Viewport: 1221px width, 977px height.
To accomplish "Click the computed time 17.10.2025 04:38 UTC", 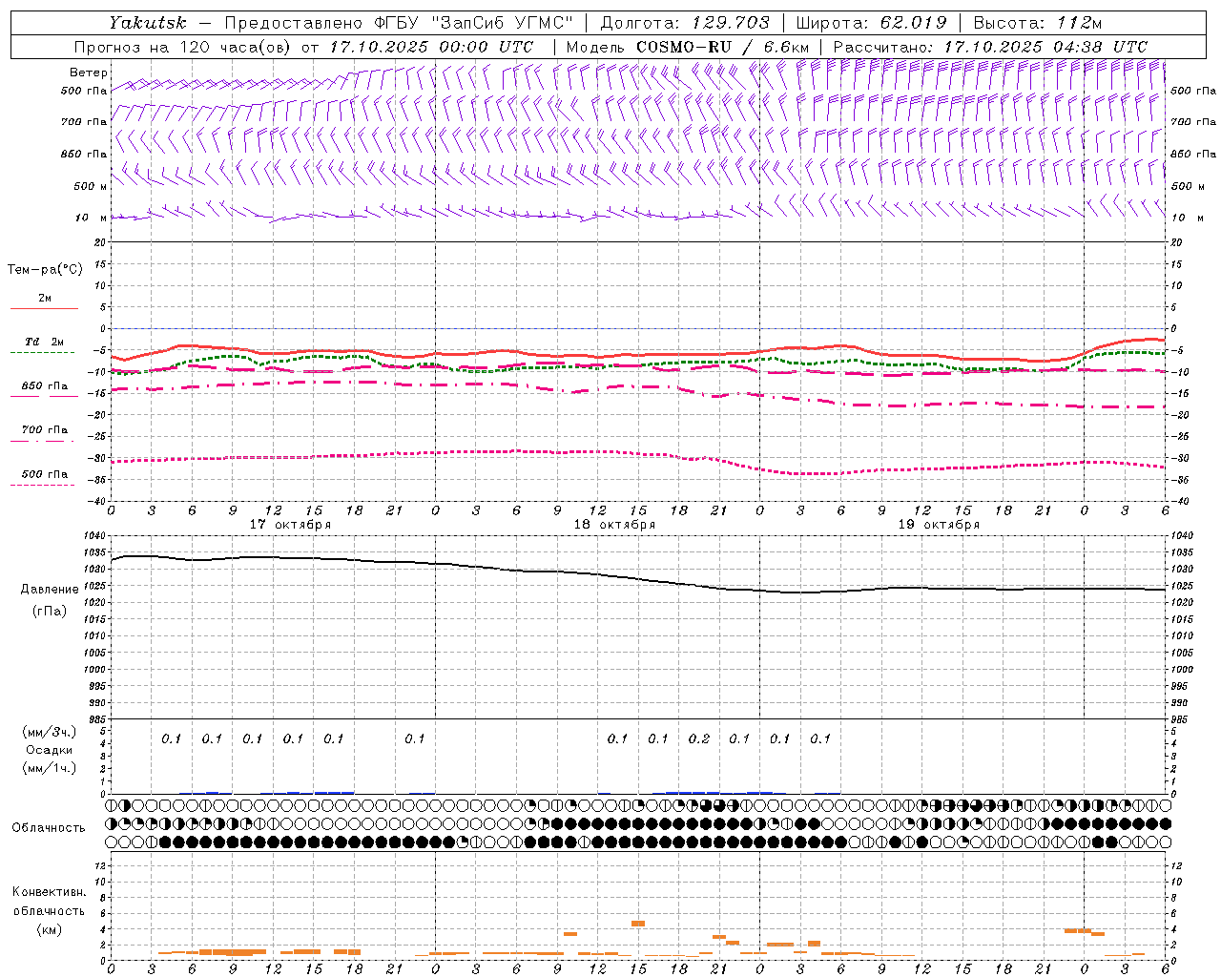I will point(1045,47).
